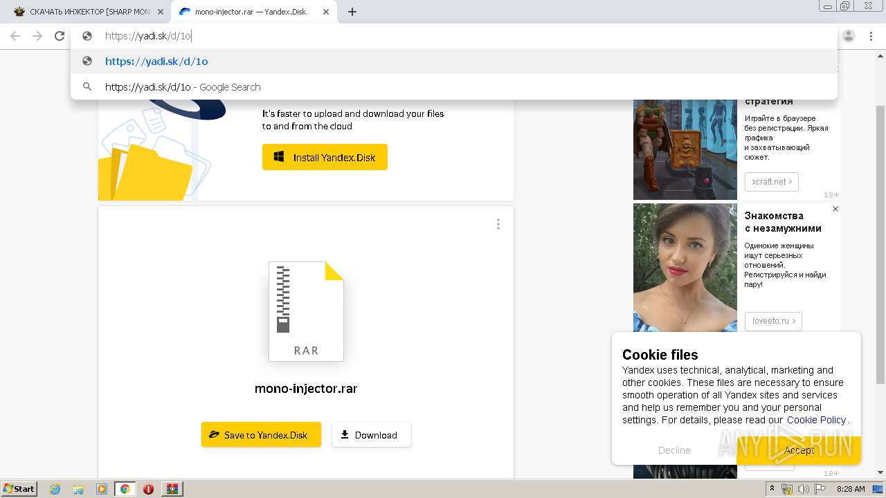Click the RAR archive file icon
This screenshot has height=498, width=886.
point(306,311)
